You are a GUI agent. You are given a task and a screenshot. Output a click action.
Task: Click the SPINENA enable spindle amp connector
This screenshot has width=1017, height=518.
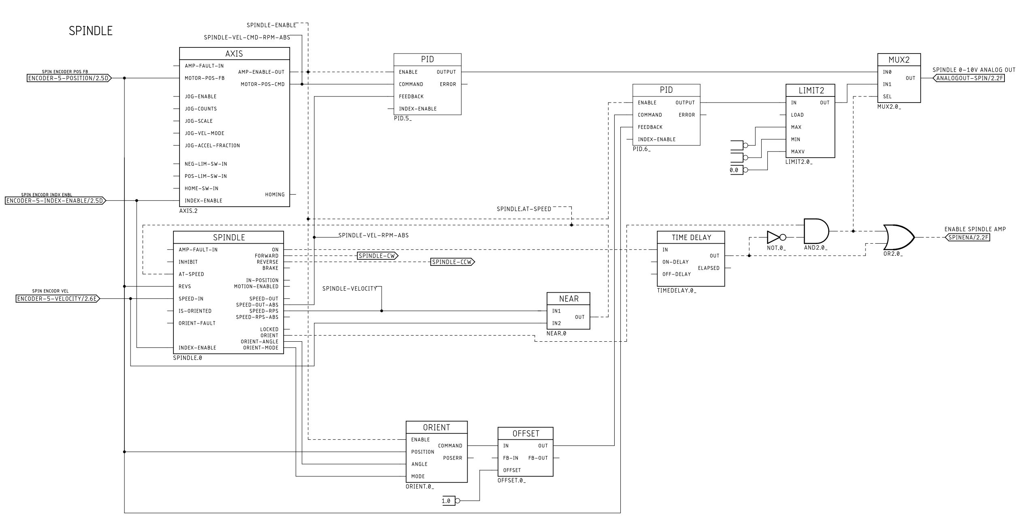(968, 238)
